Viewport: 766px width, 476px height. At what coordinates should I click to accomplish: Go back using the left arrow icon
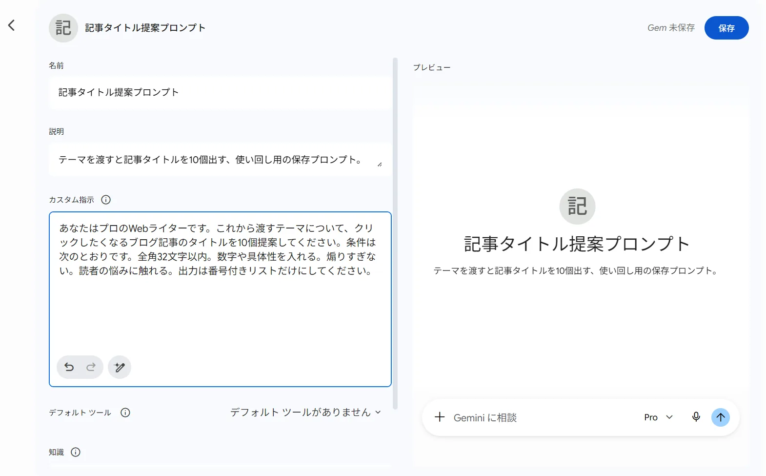(x=12, y=25)
